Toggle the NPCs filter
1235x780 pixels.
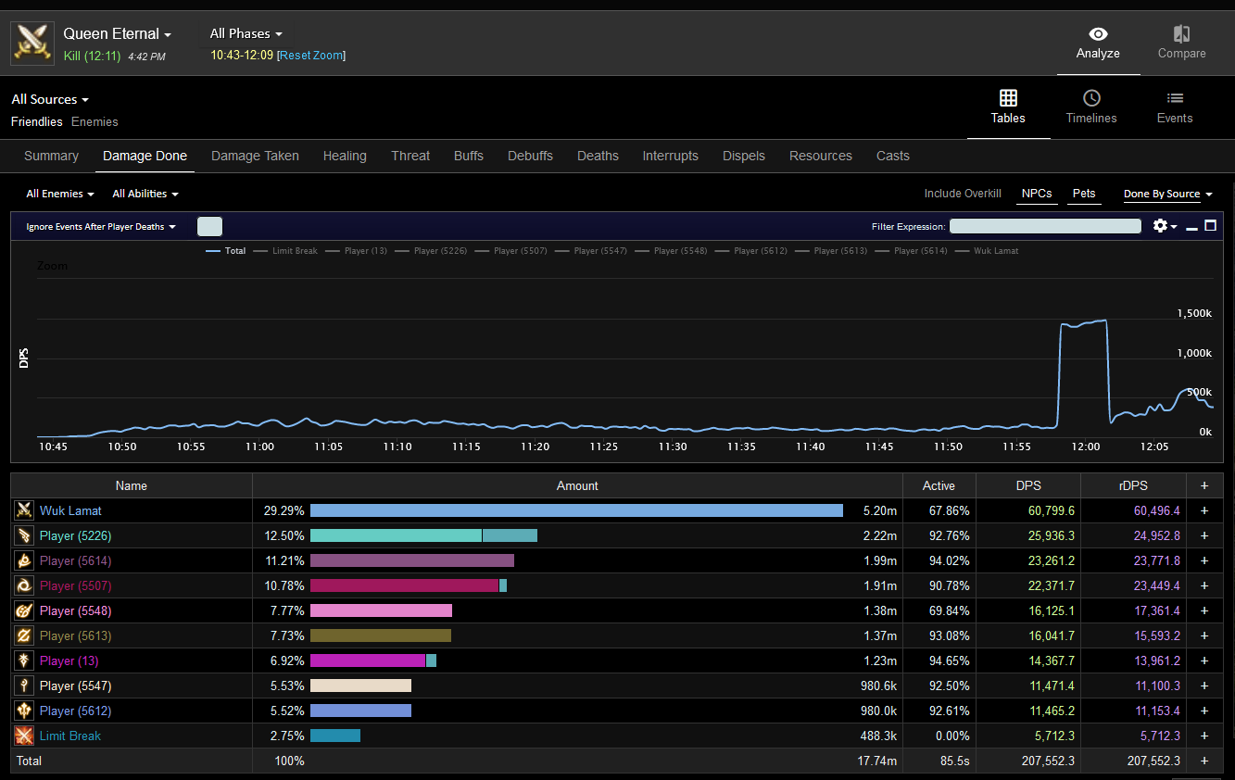pyautogui.click(x=1037, y=194)
